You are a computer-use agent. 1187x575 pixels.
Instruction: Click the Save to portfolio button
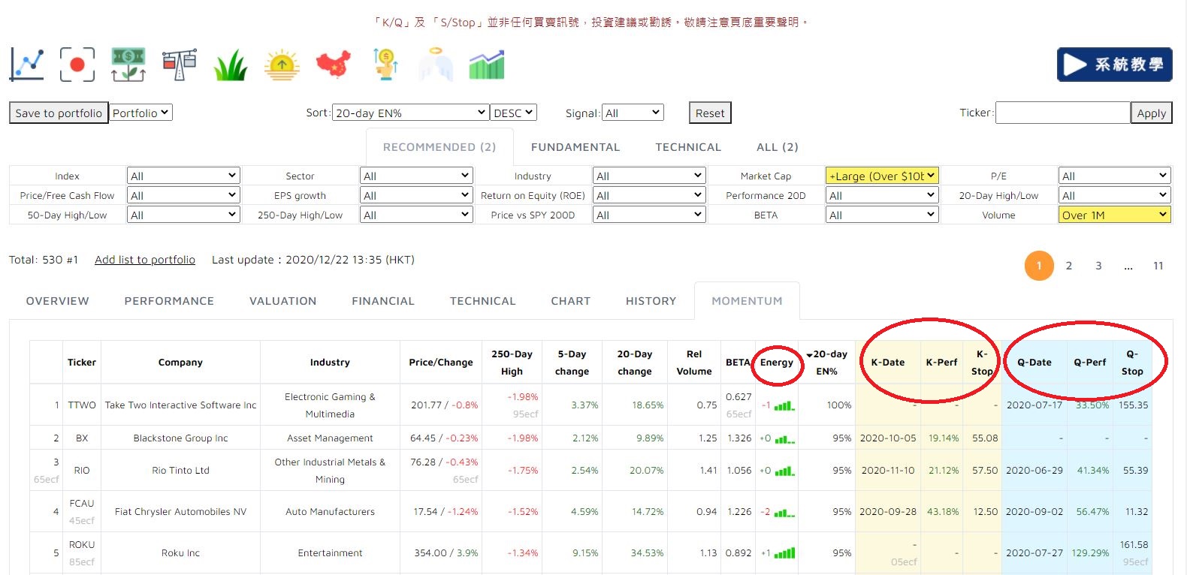[x=59, y=113]
